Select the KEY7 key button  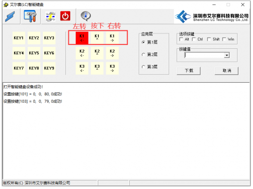coord(19,68)
